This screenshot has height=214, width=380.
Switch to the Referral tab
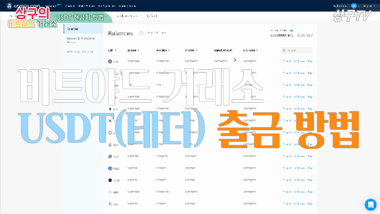point(152,16)
